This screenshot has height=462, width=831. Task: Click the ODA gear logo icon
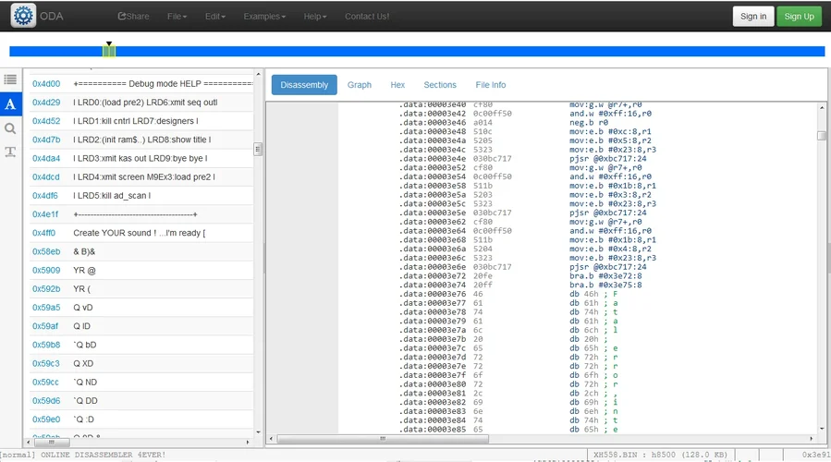click(x=23, y=16)
